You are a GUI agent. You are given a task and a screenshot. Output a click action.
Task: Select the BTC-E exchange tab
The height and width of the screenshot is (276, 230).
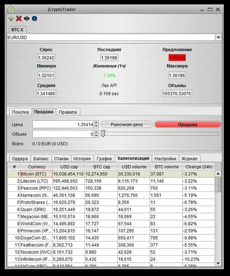pyautogui.click(x=17, y=30)
